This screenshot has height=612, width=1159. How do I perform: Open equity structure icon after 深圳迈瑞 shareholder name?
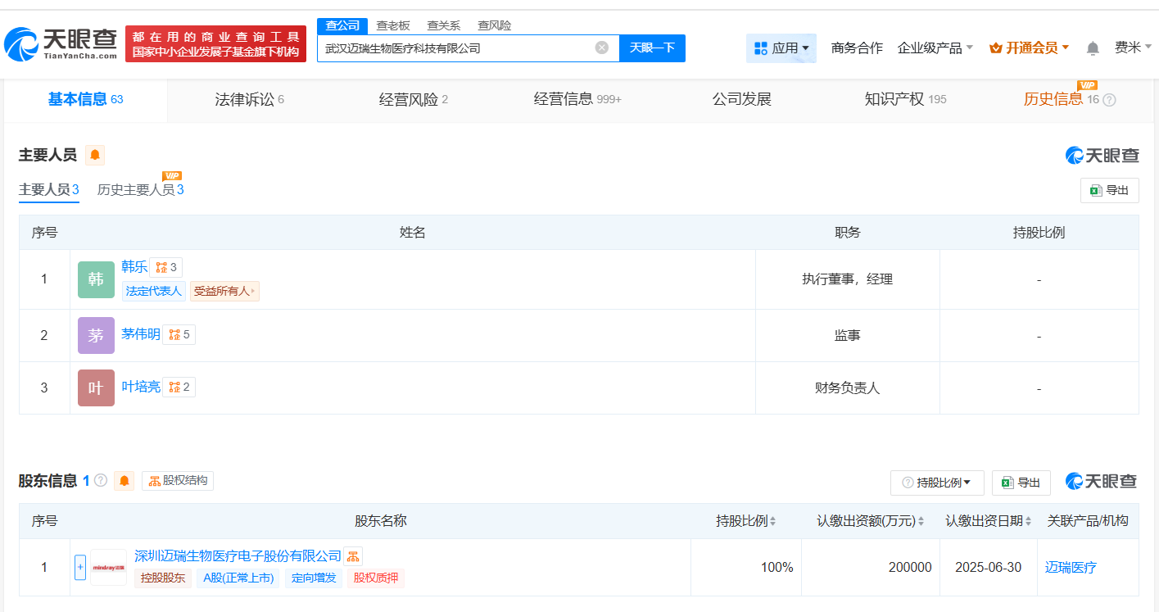pyautogui.click(x=353, y=556)
